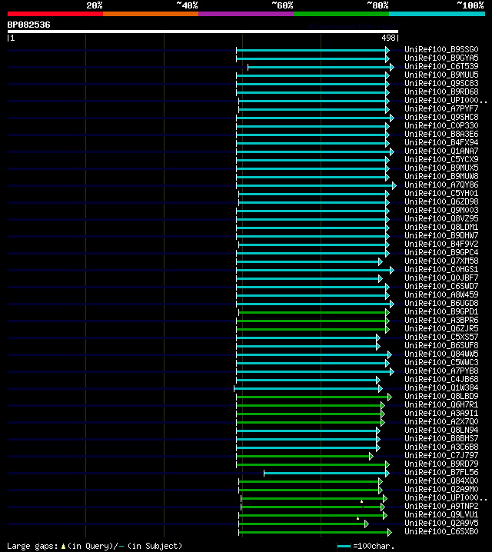492x552 pixels.
Task: Select the UniRef100_Q1ANA7 label
Action: point(441,151)
